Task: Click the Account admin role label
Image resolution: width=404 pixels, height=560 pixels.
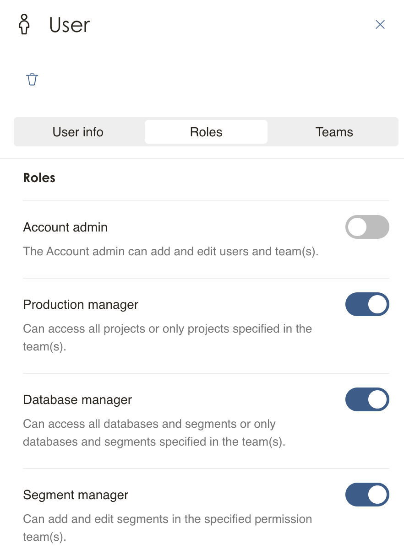Action: pyautogui.click(x=66, y=227)
